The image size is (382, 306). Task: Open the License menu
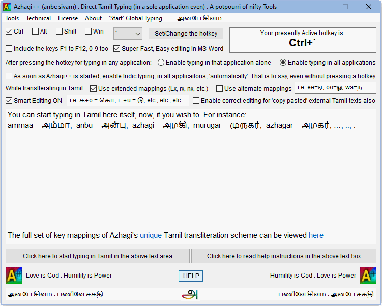[x=68, y=18]
